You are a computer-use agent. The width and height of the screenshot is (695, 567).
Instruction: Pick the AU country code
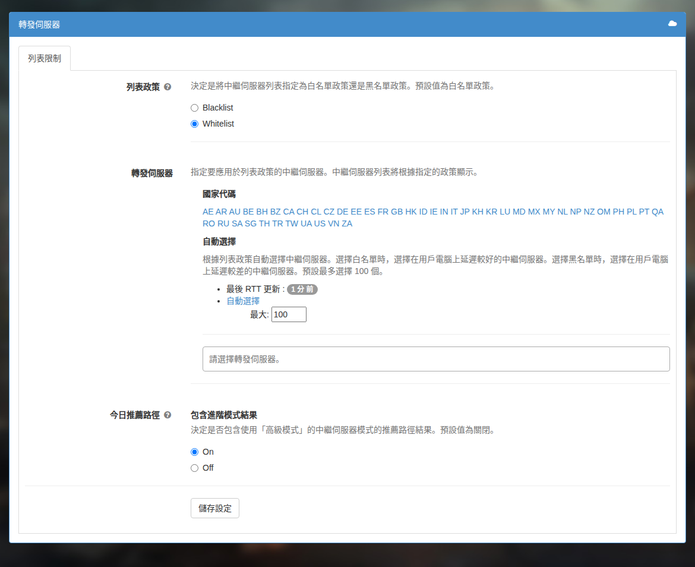pos(235,212)
